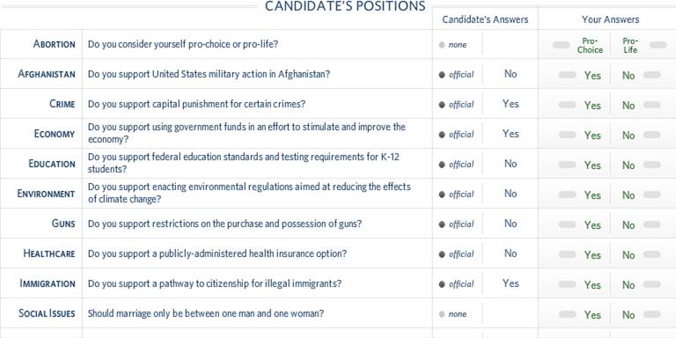Answer Yes to the Education question

pos(592,165)
